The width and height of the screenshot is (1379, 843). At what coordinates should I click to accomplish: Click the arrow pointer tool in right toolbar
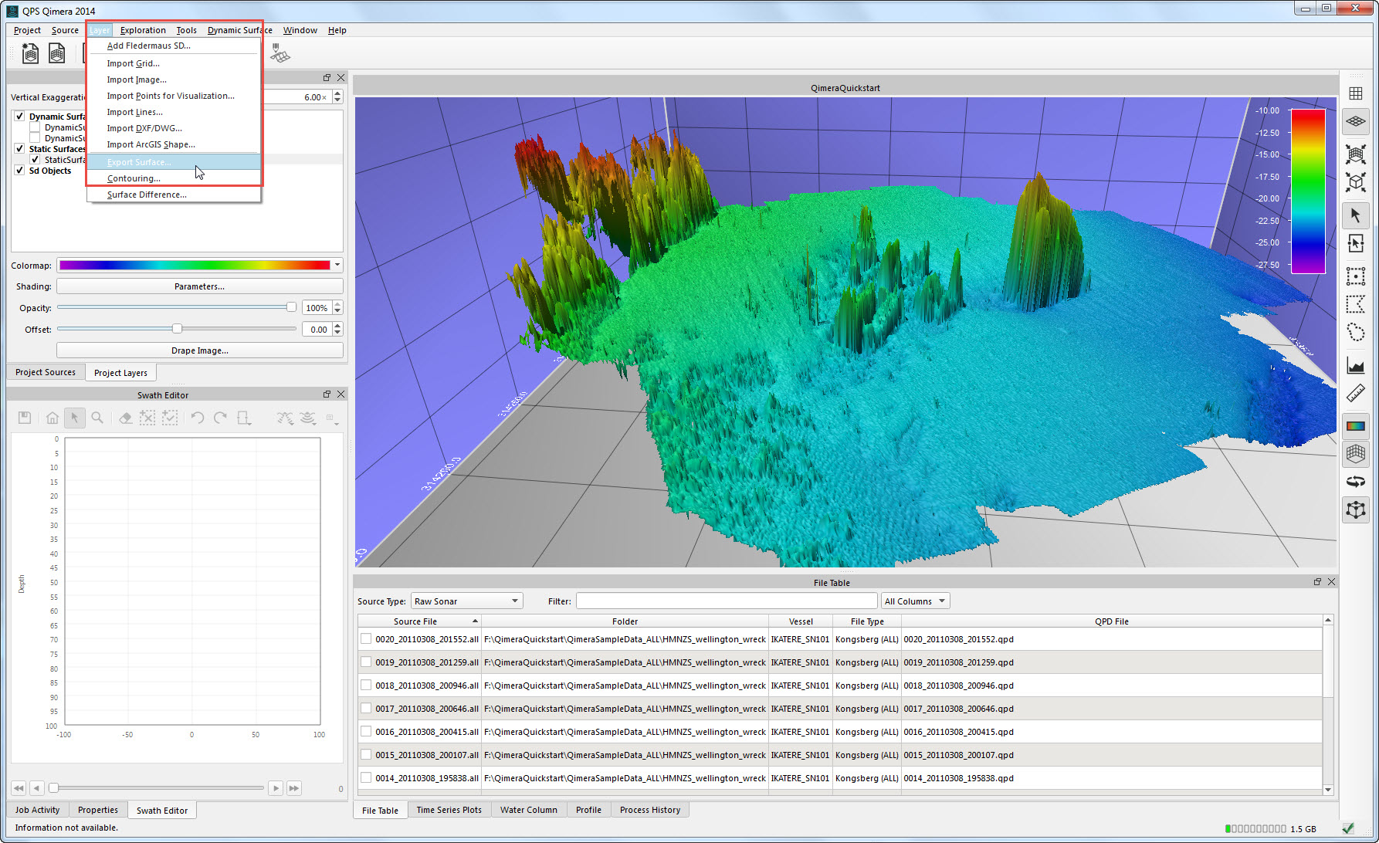1355,215
